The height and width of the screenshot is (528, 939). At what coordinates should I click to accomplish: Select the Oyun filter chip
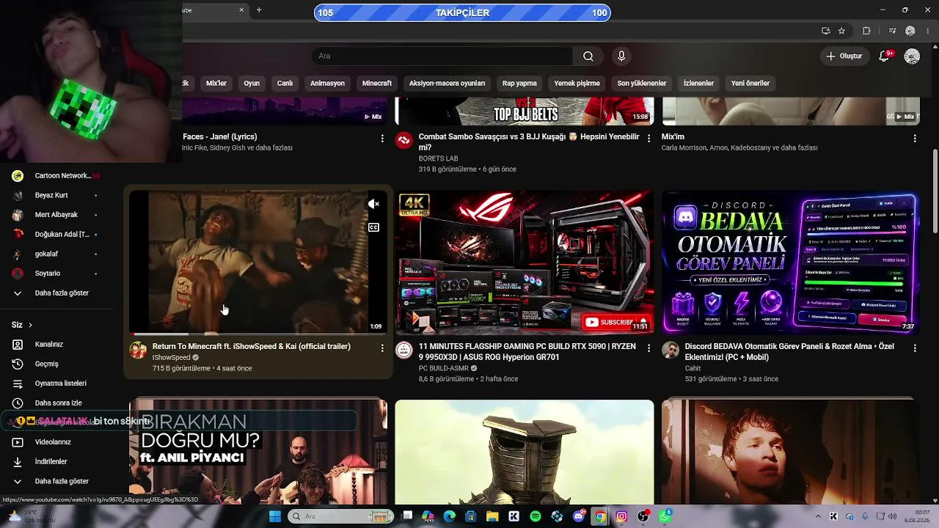click(x=252, y=84)
